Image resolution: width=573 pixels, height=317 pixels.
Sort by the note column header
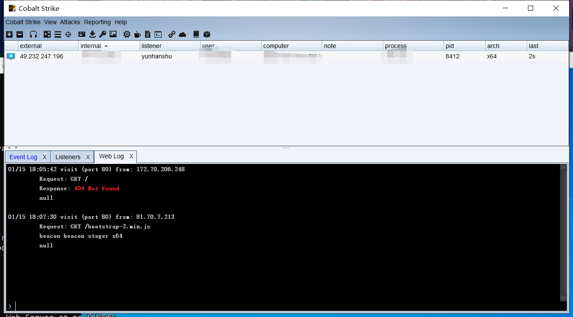pos(353,46)
